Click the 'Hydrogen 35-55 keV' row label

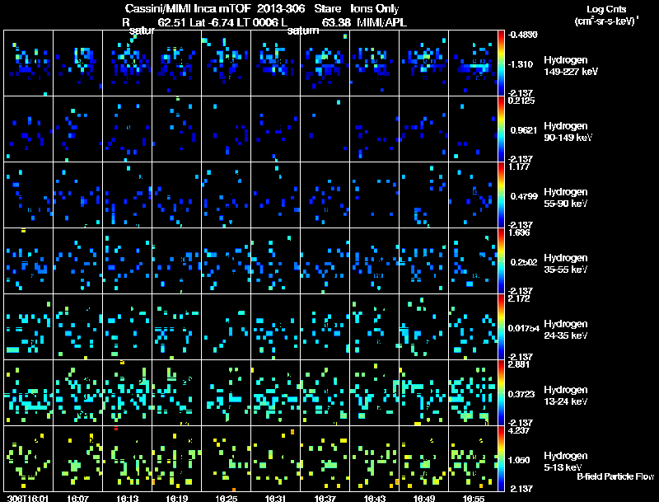566,264
